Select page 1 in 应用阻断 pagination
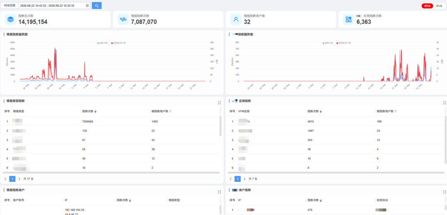This screenshot has height=215, width=447. click(238, 179)
